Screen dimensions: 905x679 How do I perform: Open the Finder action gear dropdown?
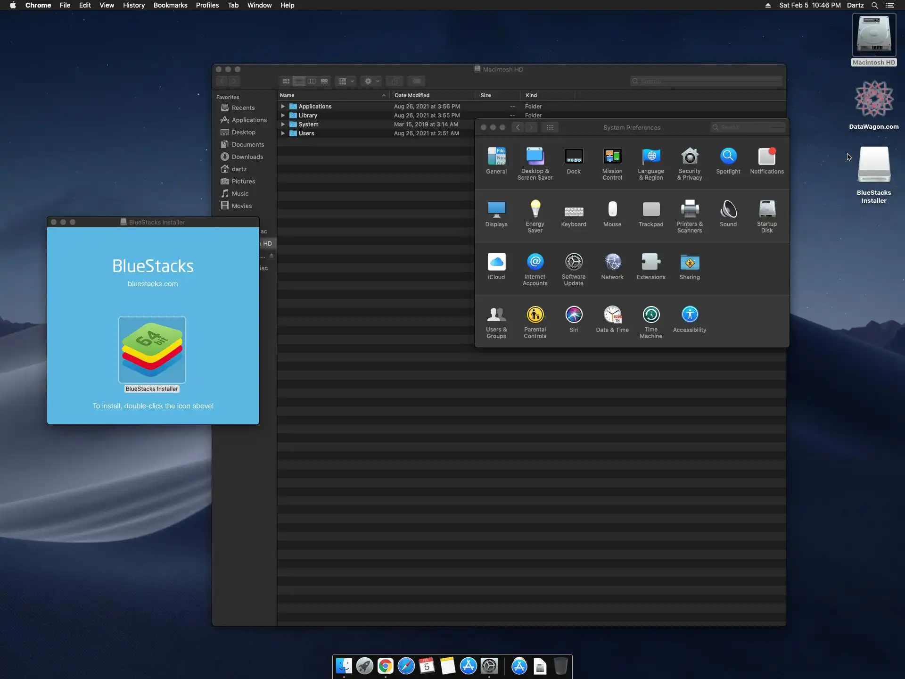pos(371,81)
